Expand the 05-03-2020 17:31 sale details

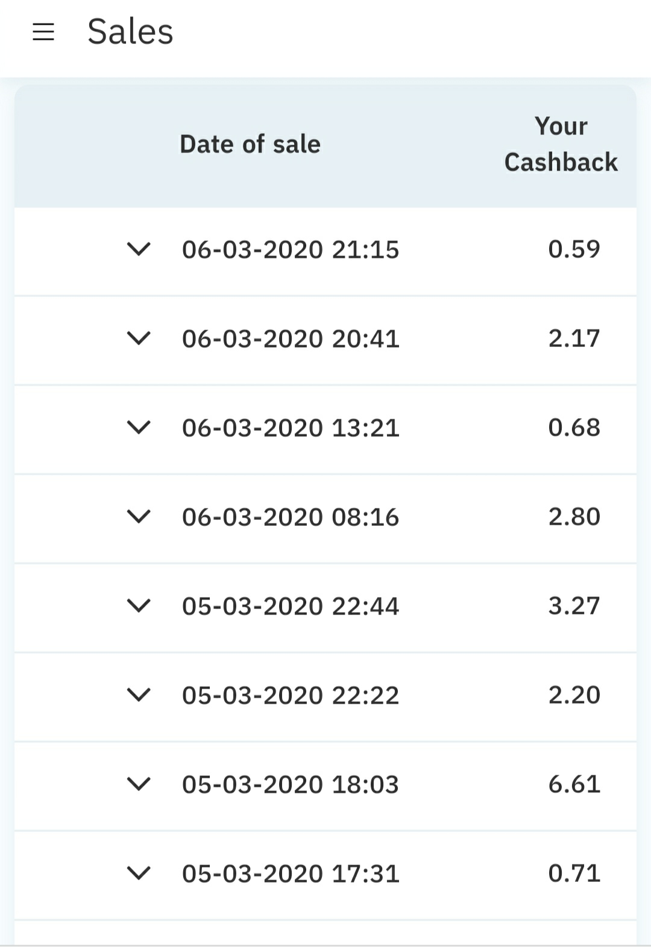coord(139,873)
